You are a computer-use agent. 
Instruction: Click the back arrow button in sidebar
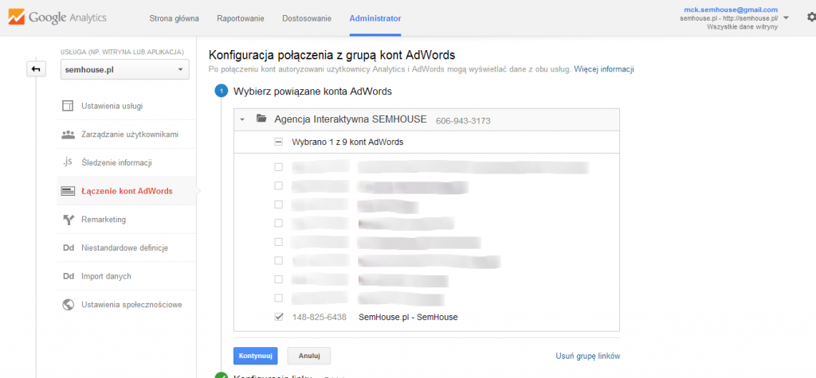(35, 69)
